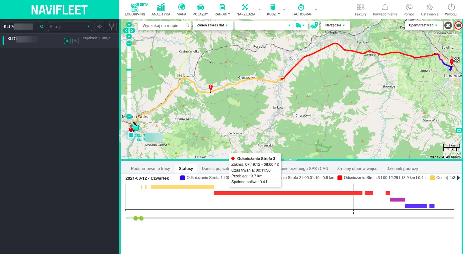Click the map zoom level slider handle

pyautogui.click(x=129, y=70)
